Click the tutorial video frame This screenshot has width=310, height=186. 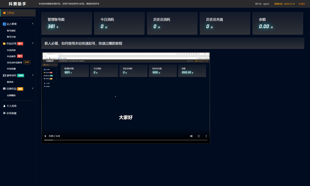125,98
